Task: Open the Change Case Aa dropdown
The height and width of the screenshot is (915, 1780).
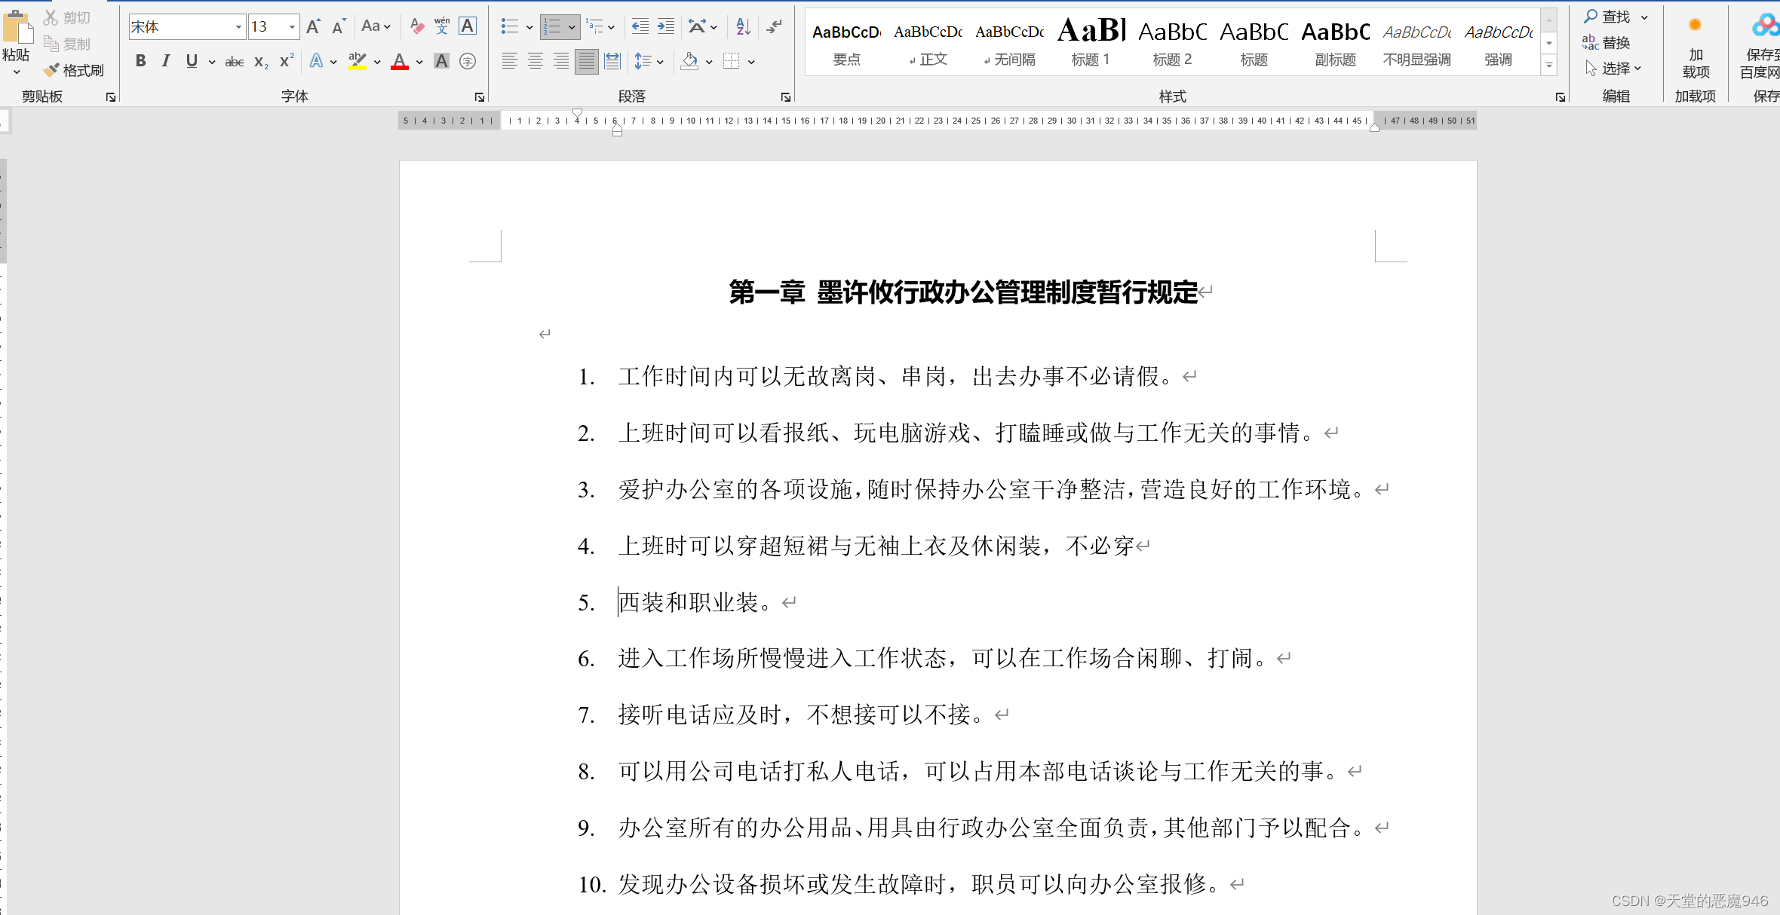Action: 376,27
